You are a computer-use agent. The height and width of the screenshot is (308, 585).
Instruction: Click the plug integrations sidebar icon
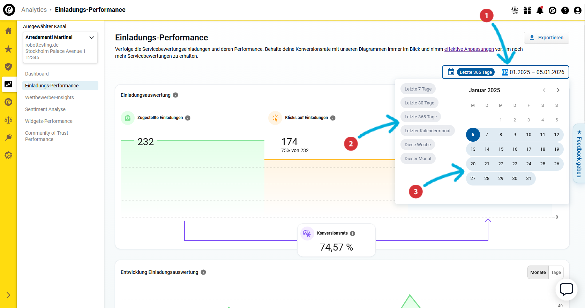8,137
